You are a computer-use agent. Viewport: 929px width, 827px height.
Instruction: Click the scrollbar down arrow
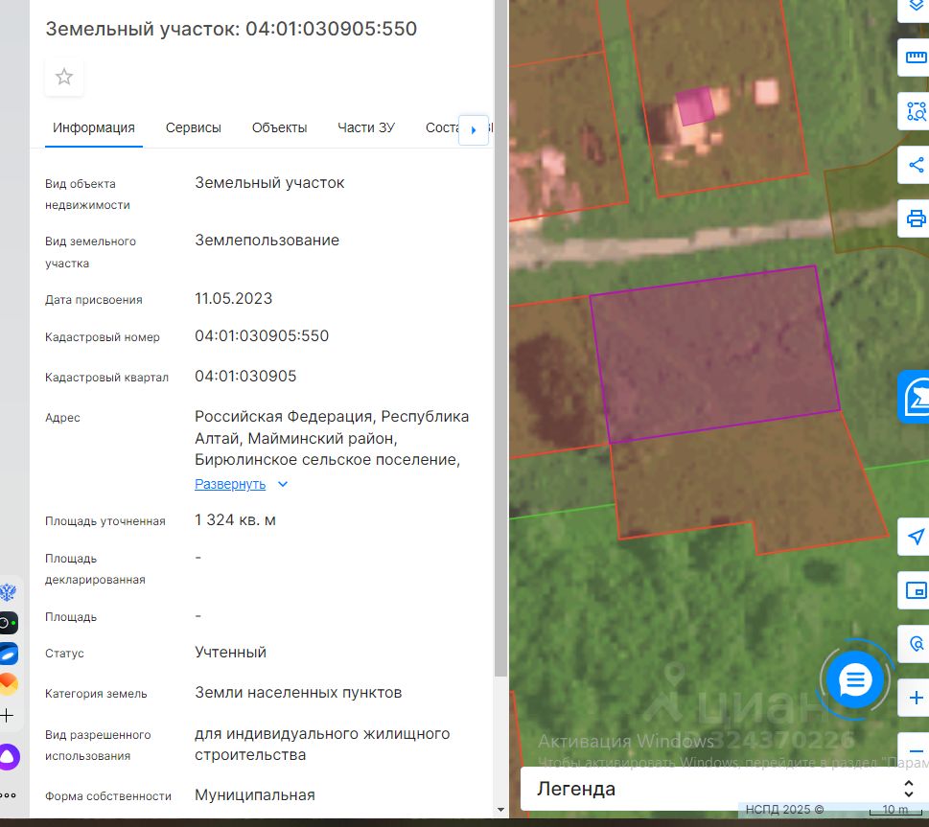[500, 809]
